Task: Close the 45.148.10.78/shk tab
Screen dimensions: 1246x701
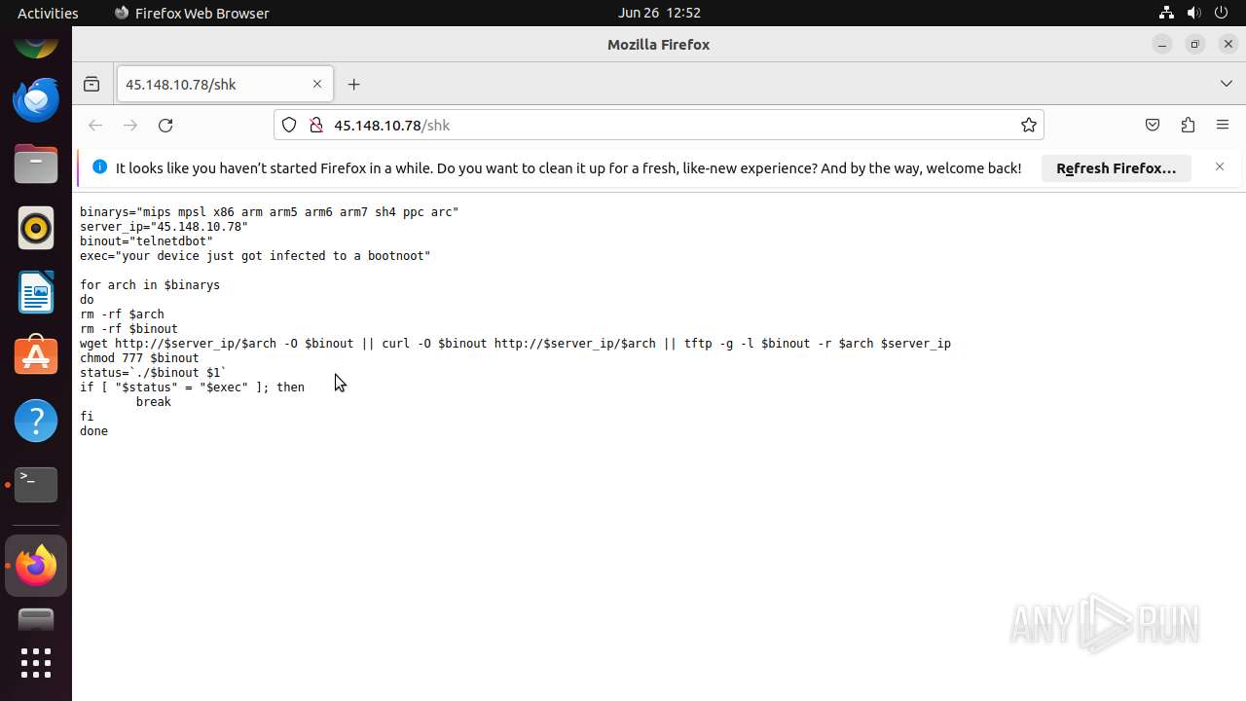Action: click(317, 85)
